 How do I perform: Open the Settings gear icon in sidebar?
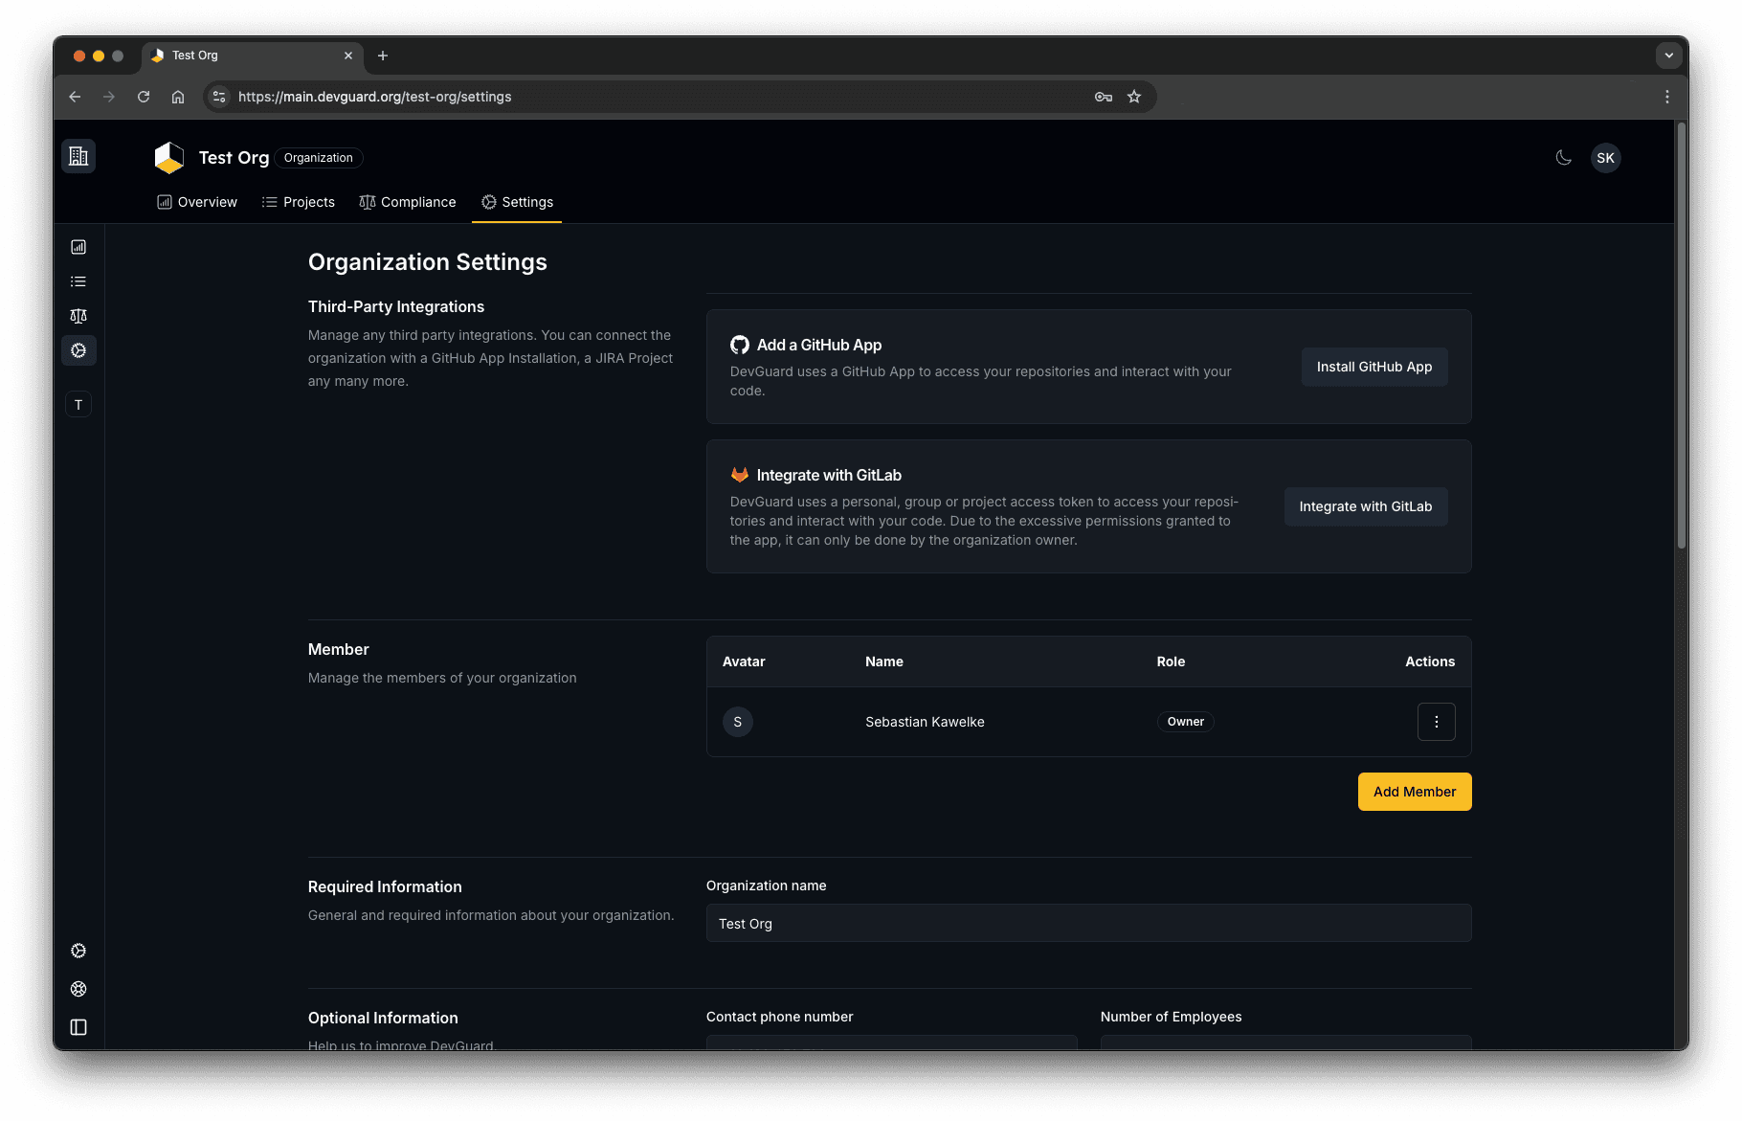click(78, 350)
